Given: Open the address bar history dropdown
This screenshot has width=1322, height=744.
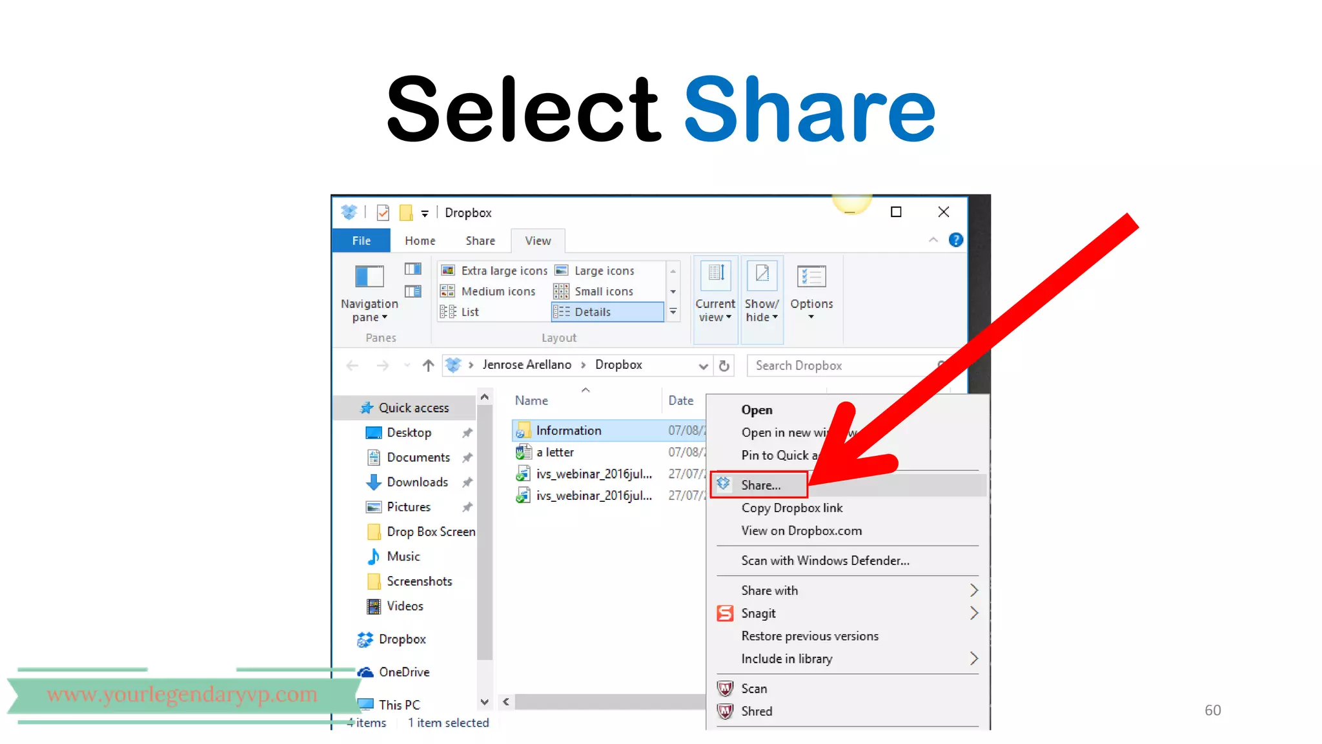Looking at the screenshot, I should 703,366.
